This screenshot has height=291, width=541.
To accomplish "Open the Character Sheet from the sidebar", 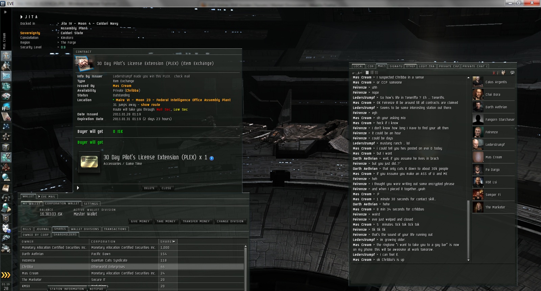I will point(6,56).
